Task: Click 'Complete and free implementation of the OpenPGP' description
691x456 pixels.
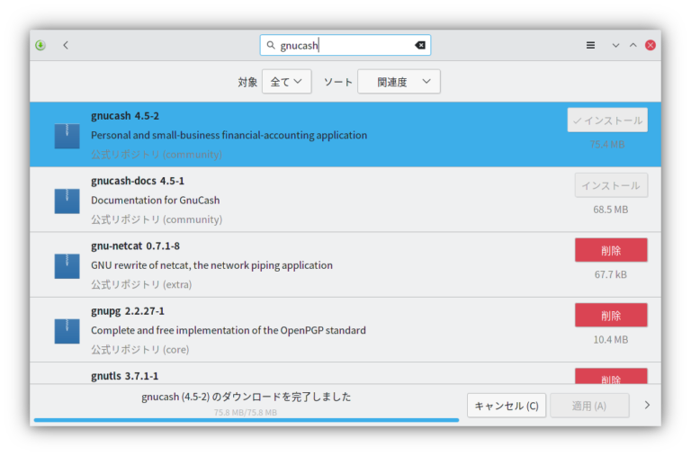Action: click(229, 330)
